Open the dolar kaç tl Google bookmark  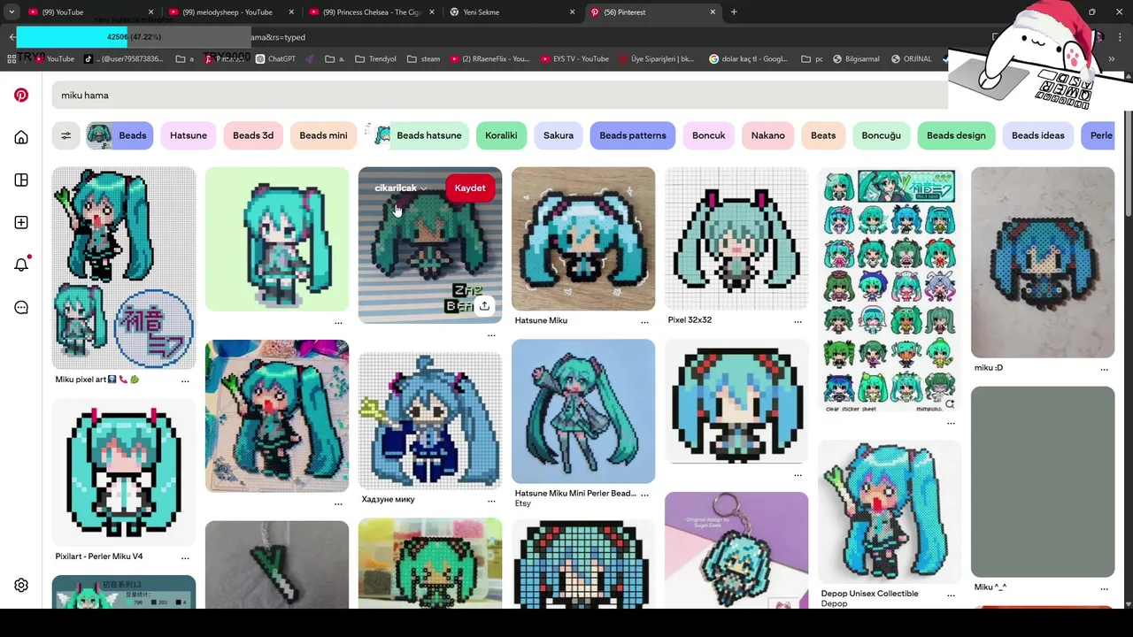[x=748, y=59]
